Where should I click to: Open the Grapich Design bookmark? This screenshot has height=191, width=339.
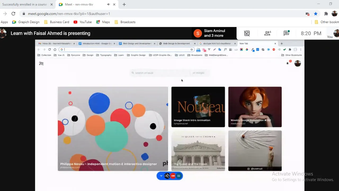pos(26,22)
